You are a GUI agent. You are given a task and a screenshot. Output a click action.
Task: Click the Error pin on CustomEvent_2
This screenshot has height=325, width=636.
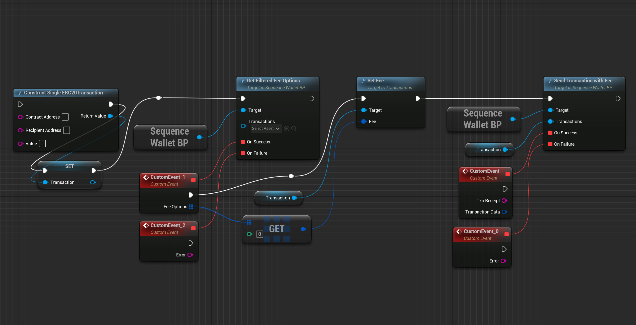[190, 255]
